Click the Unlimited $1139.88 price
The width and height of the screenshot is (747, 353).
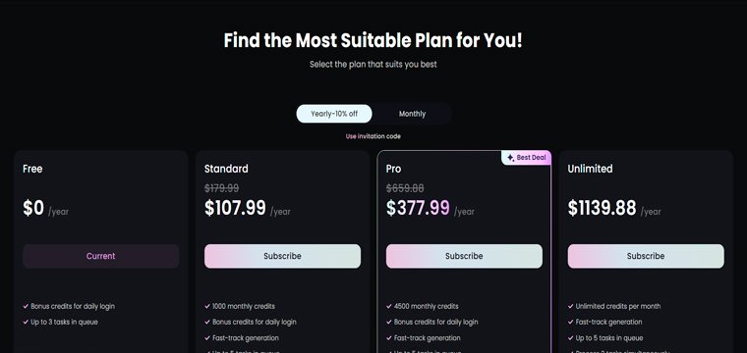[x=602, y=208]
